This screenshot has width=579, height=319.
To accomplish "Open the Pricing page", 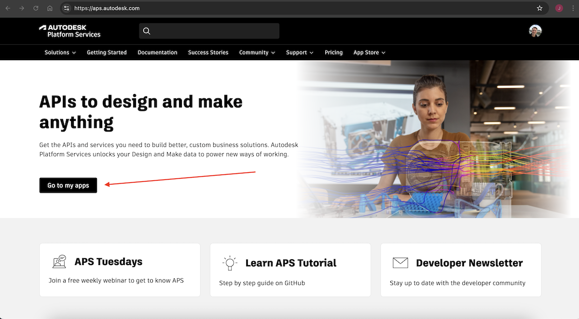I will click(333, 53).
